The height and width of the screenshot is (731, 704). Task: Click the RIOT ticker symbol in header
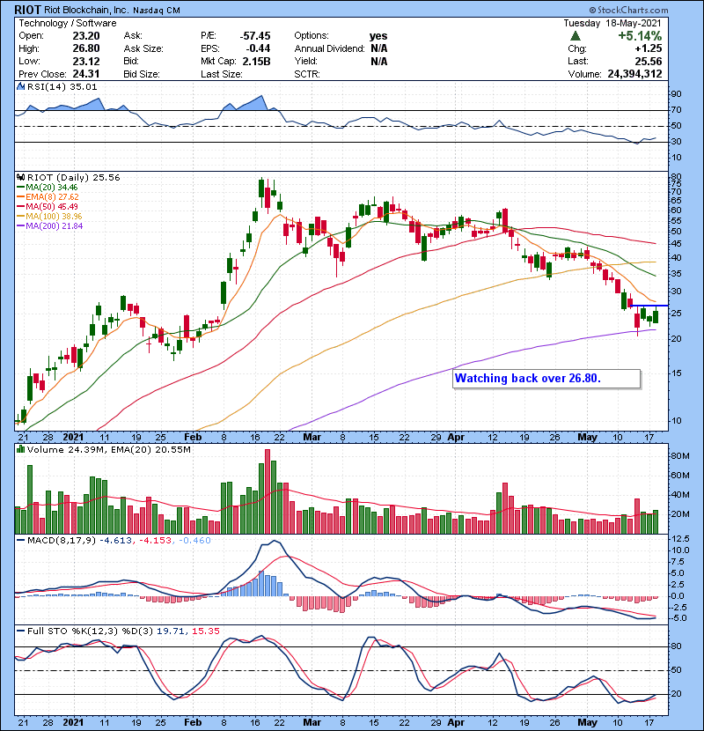(x=27, y=10)
